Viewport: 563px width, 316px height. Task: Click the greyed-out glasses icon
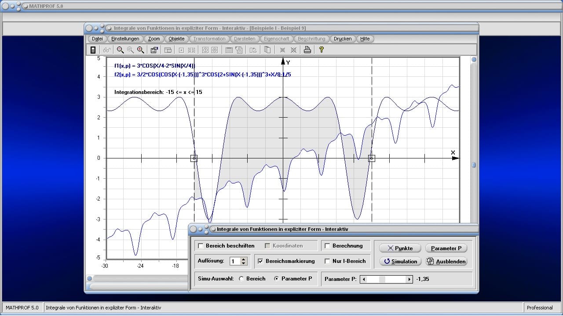(x=107, y=50)
